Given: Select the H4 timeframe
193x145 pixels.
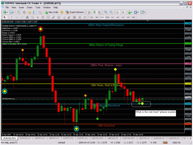Looking at the screenshot, I should pyautogui.click(x=118, y=17).
